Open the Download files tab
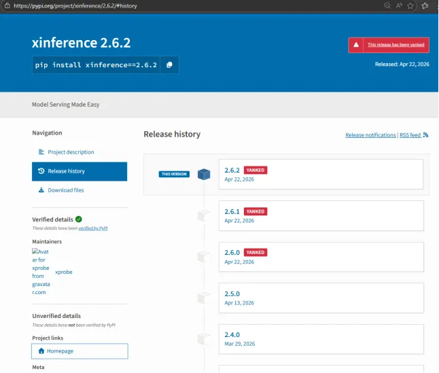The height and width of the screenshot is (373, 439). (80, 190)
